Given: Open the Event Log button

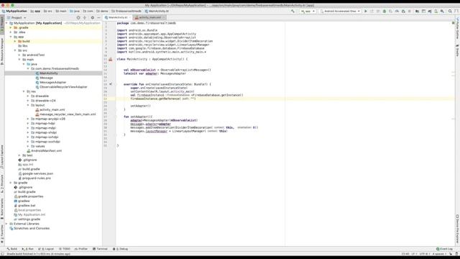Looking at the screenshot, I should [444, 249].
